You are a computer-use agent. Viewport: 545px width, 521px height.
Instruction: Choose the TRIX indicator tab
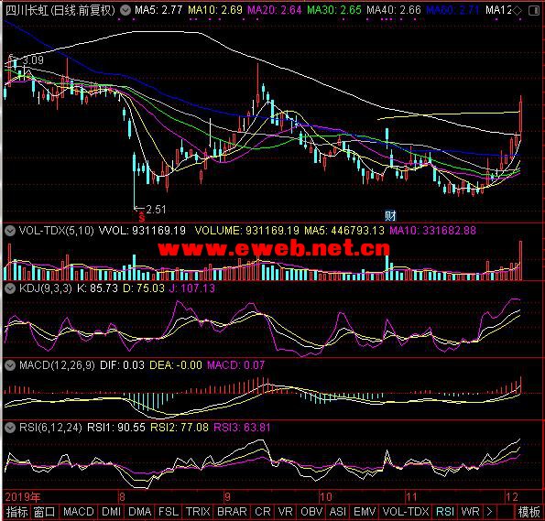point(198,512)
